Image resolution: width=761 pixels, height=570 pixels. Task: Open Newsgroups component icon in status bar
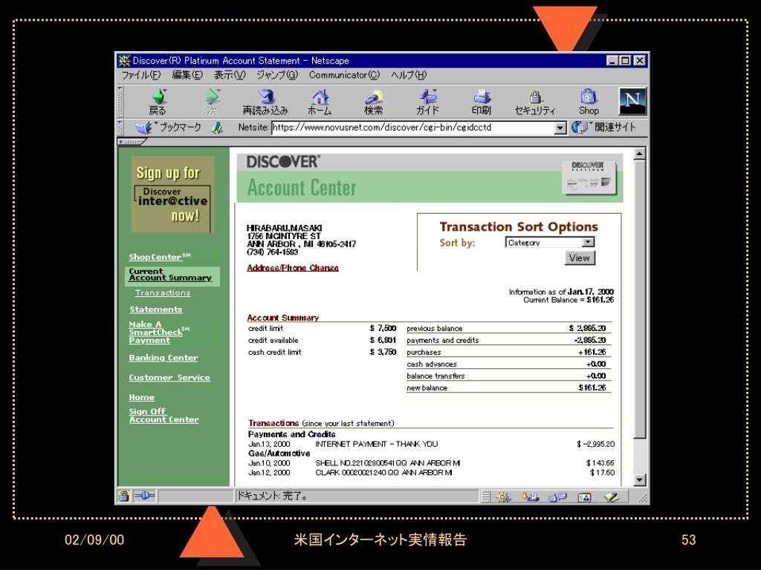[x=557, y=497]
